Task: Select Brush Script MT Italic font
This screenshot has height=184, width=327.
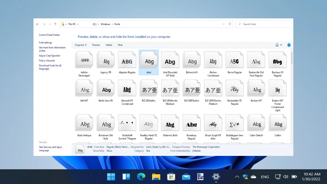Action: (213, 123)
